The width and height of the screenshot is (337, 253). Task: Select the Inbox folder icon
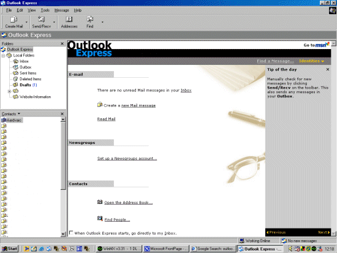(16, 61)
